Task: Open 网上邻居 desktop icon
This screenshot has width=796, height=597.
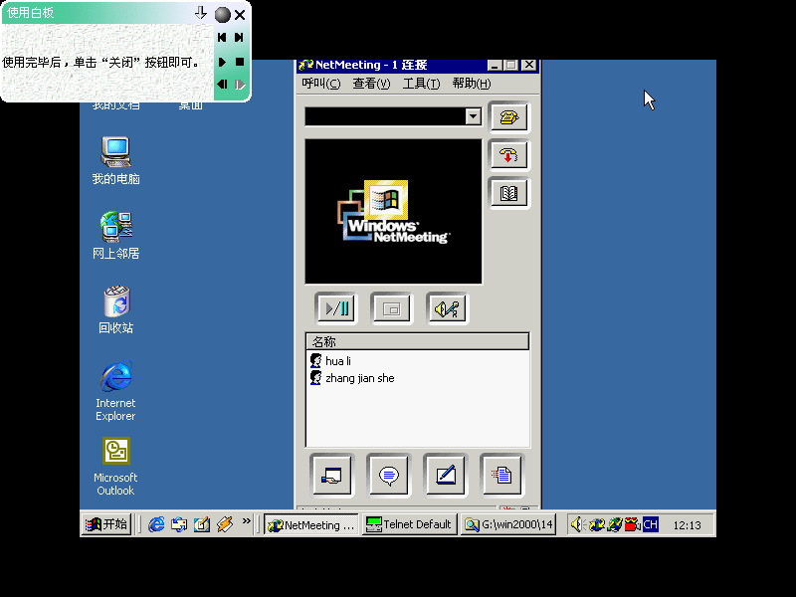Action: pos(115,235)
